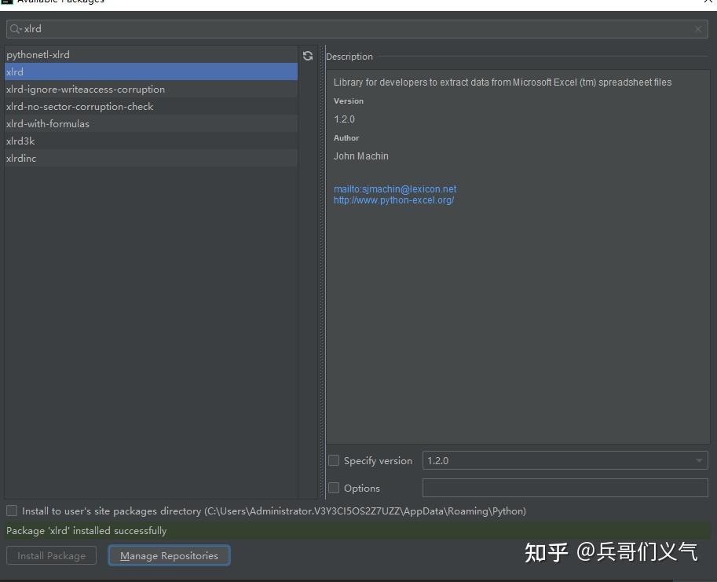
Task: Enable the Specify version checkbox
Action: [334, 460]
